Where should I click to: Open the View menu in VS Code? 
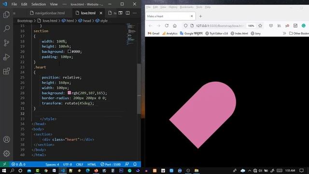coord(54,4)
